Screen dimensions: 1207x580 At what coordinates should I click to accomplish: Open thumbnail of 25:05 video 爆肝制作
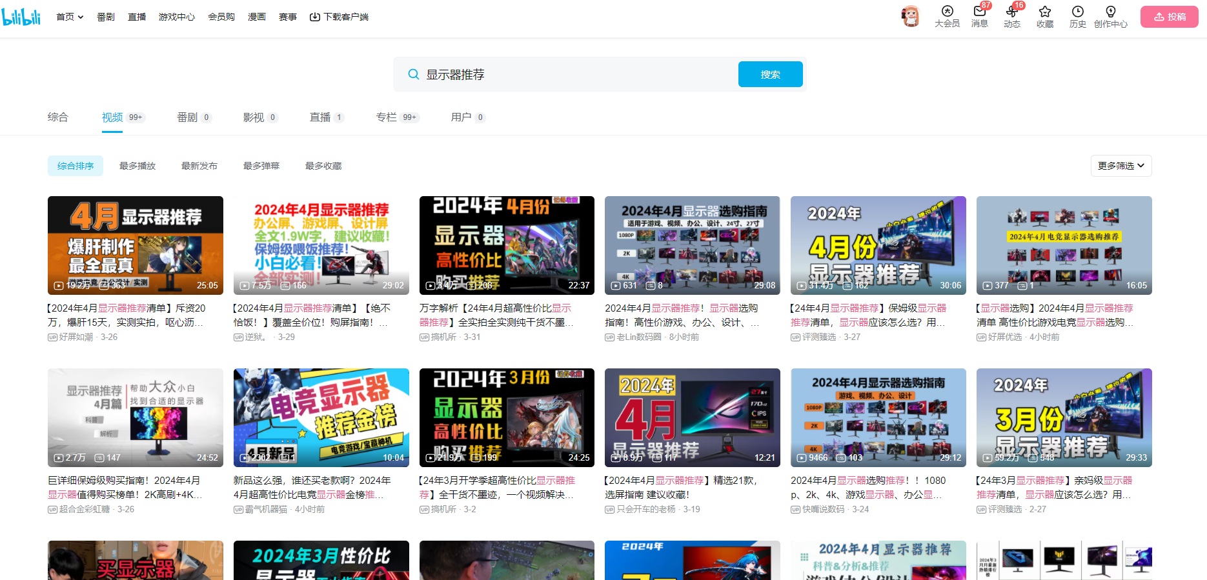(x=136, y=245)
